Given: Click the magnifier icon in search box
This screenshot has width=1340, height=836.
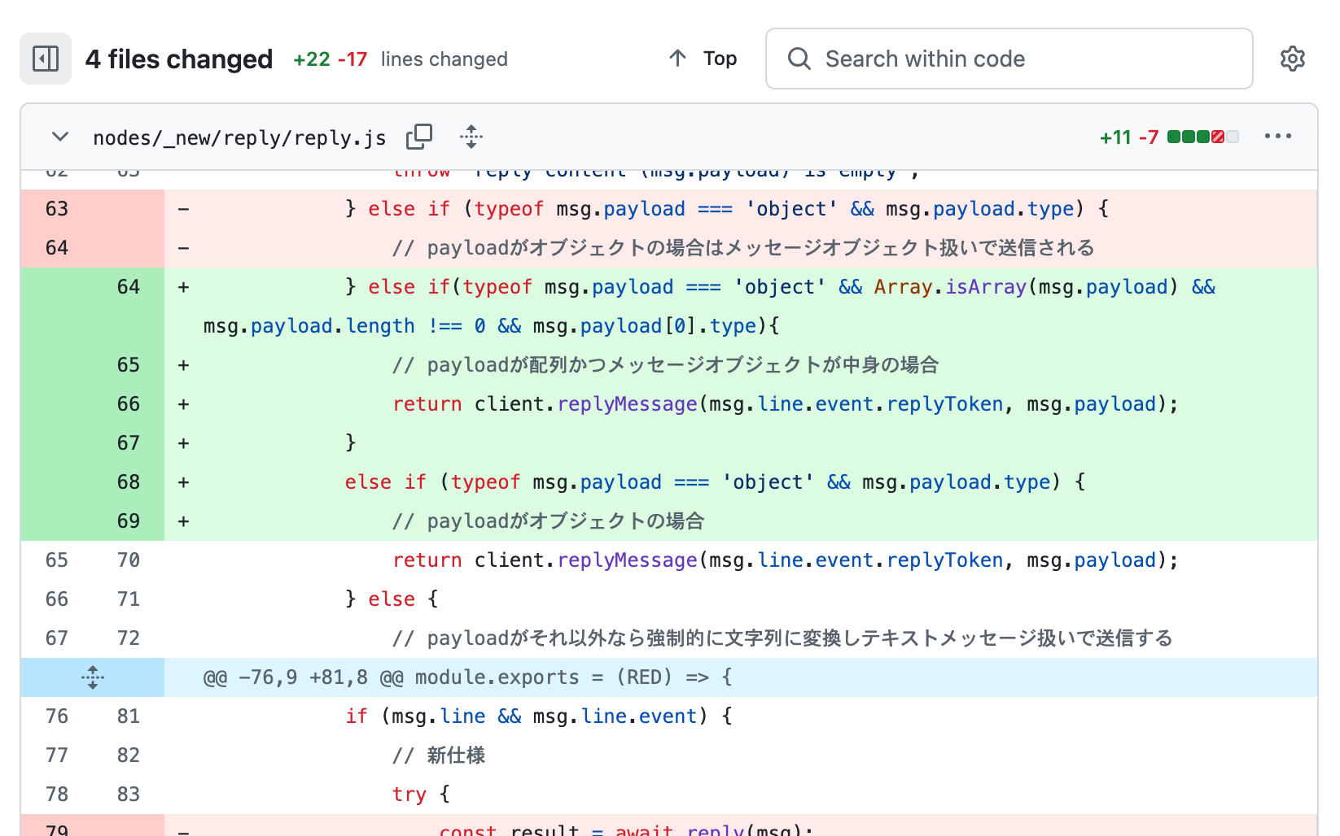Looking at the screenshot, I should pos(799,59).
